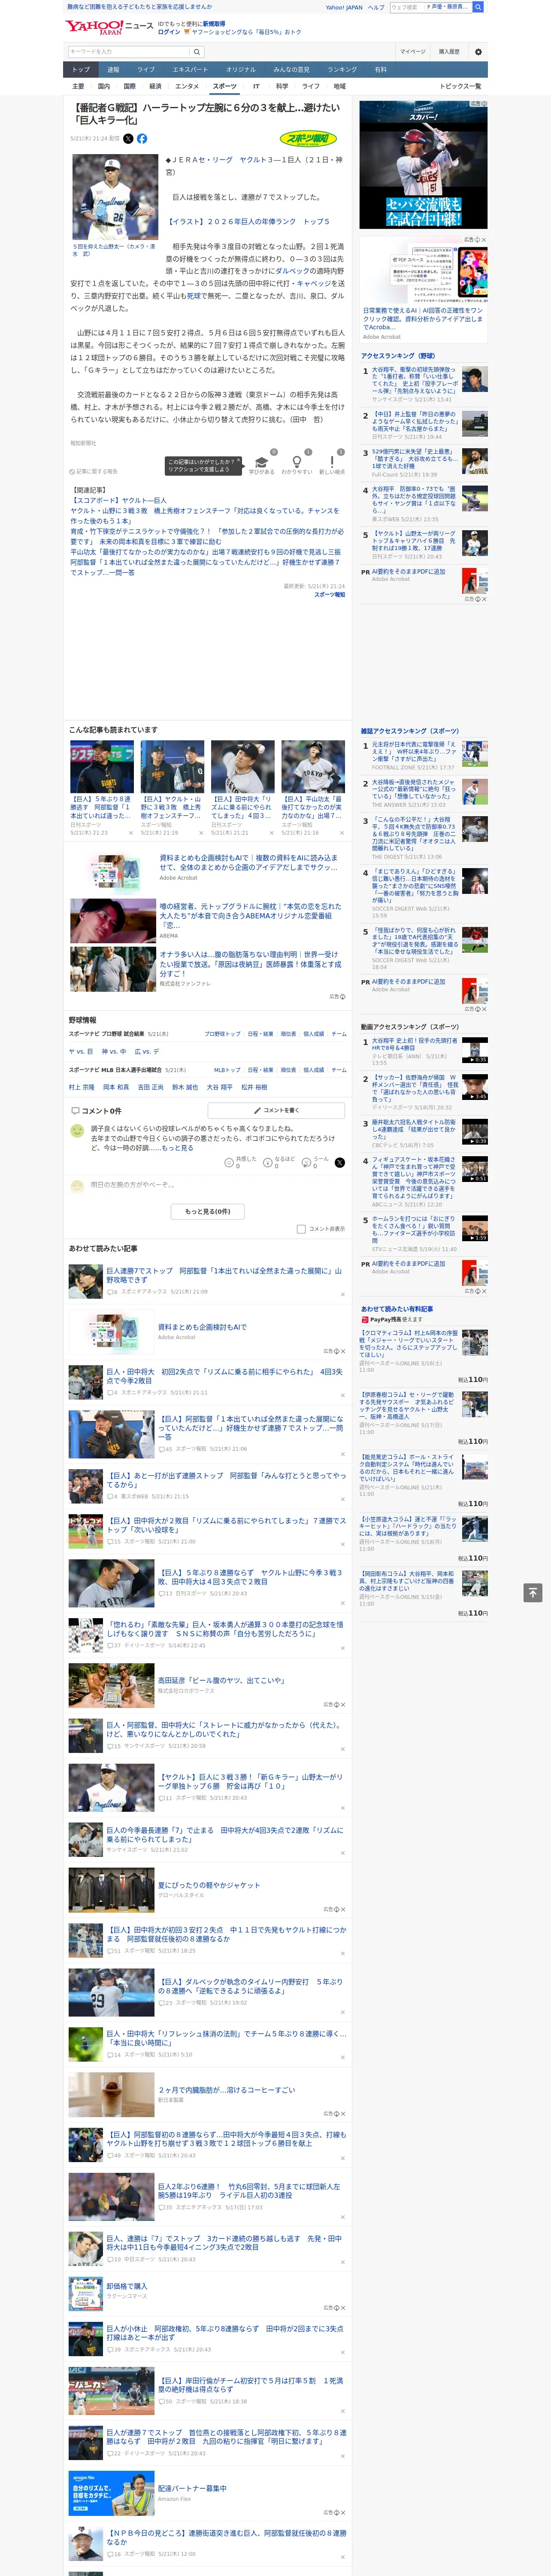
Task: Share the comment on X
Action: pyautogui.click(x=340, y=1162)
